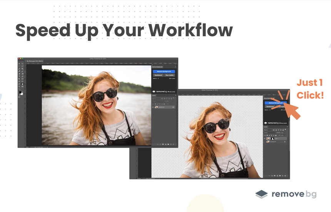Delete layer trash icon in right window
Screen dimensions: 331x212
click(x=285, y=176)
